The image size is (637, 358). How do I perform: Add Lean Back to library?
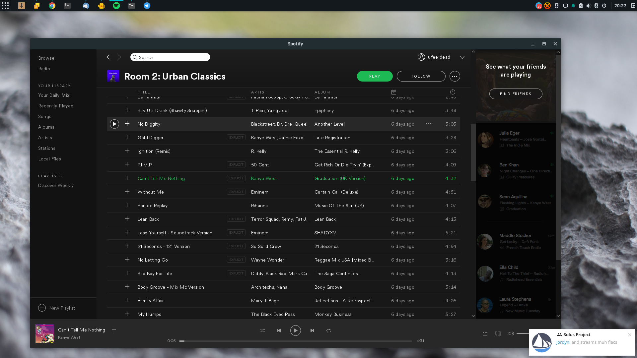127,219
